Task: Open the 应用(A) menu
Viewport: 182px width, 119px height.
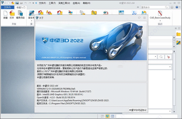Action: click(x=76, y=3)
